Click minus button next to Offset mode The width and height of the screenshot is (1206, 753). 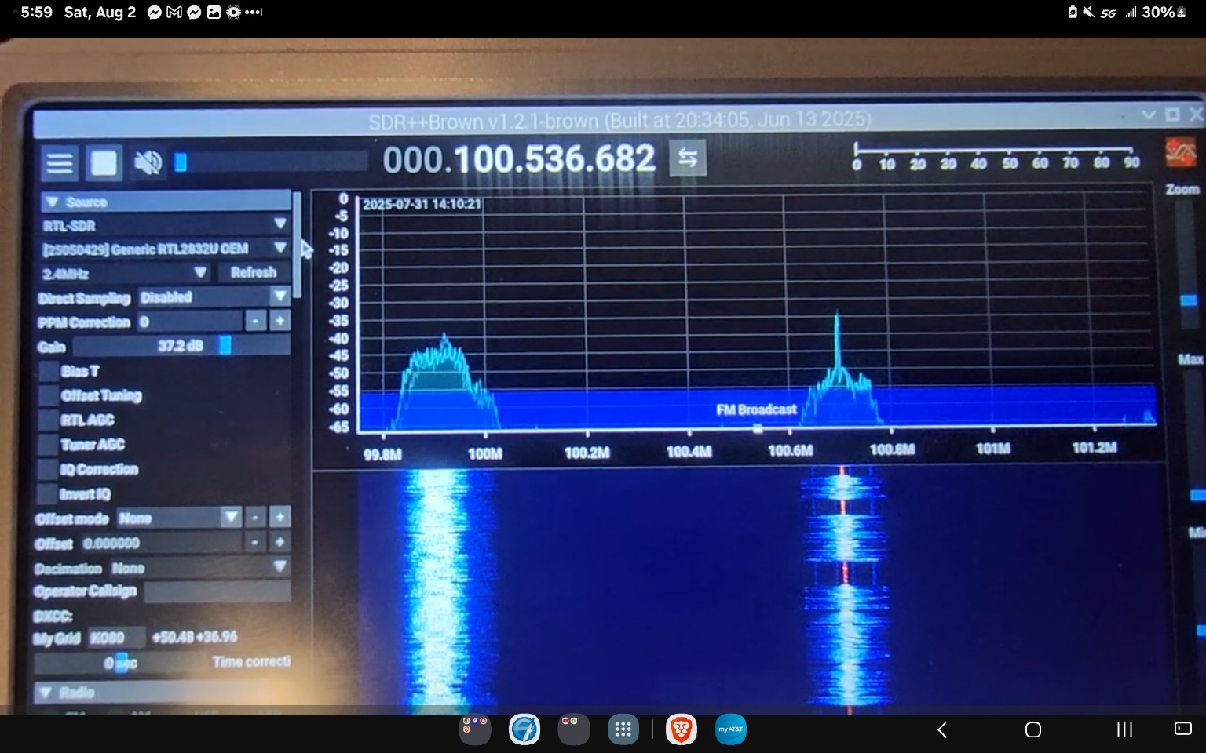pyautogui.click(x=255, y=518)
